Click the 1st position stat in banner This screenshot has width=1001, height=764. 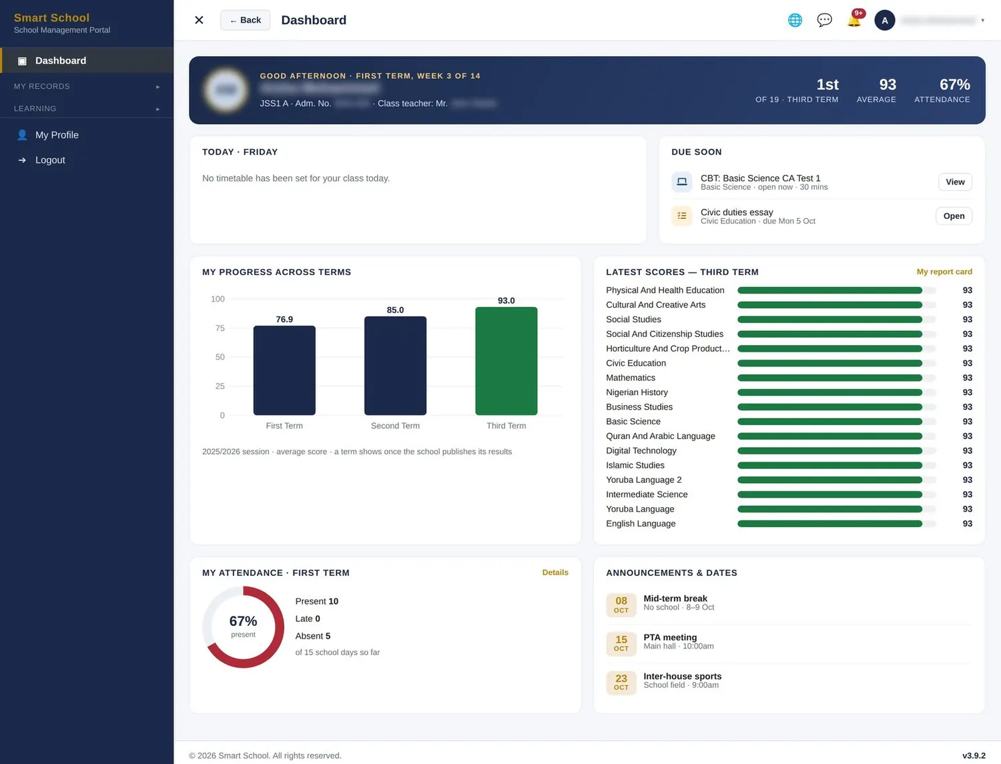click(x=797, y=90)
